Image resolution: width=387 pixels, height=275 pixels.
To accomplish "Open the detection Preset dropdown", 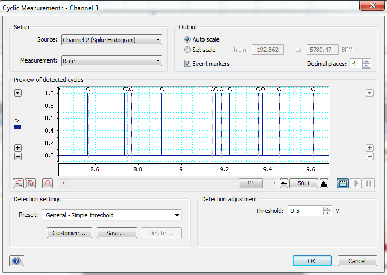I will [x=111, y=215].
